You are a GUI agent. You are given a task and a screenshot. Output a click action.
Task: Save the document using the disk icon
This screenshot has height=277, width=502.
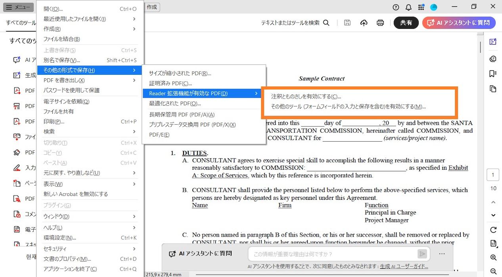tap(347, 23)
